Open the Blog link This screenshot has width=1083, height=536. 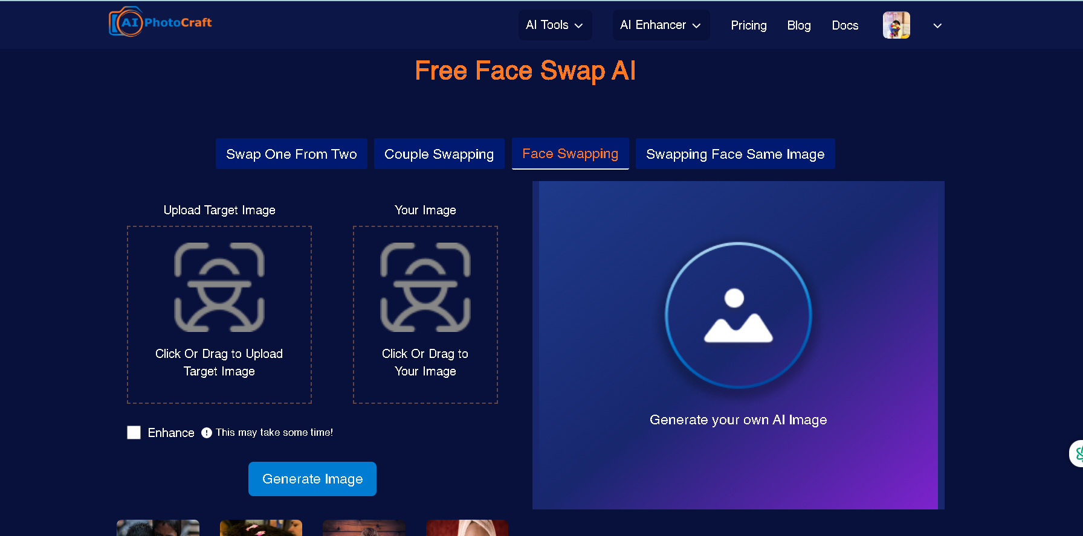[x=798, y=25]
